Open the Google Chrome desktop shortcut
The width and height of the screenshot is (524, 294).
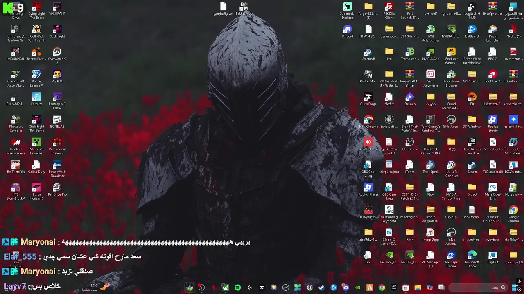(513, 215)
